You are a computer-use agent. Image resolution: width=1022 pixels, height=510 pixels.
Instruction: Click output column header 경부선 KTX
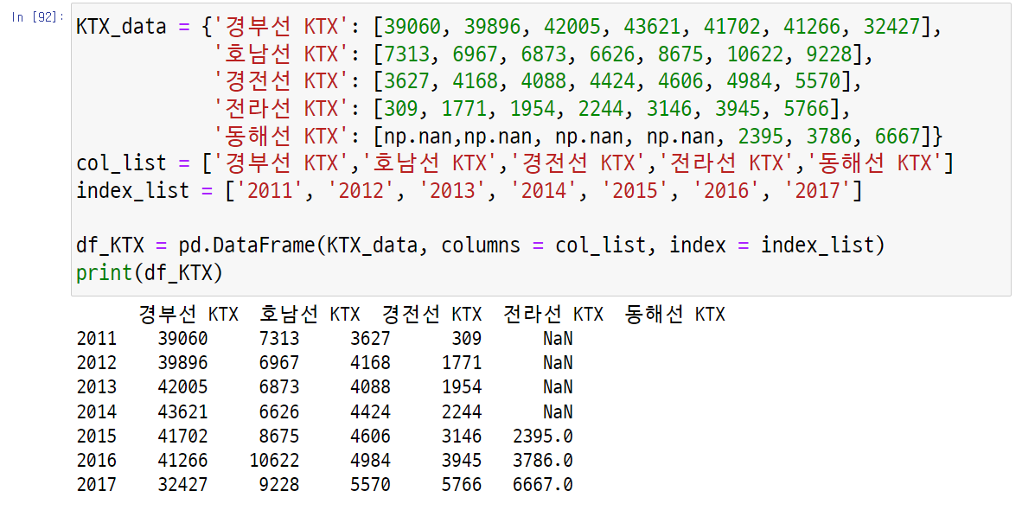(x=188, y=316)
